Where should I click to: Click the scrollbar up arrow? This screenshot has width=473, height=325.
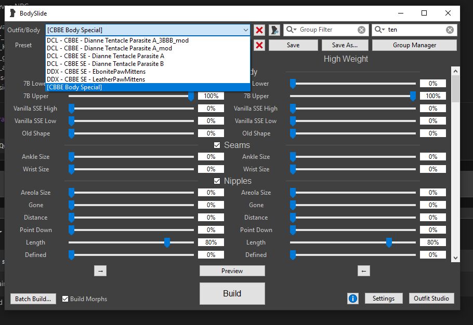455,71
